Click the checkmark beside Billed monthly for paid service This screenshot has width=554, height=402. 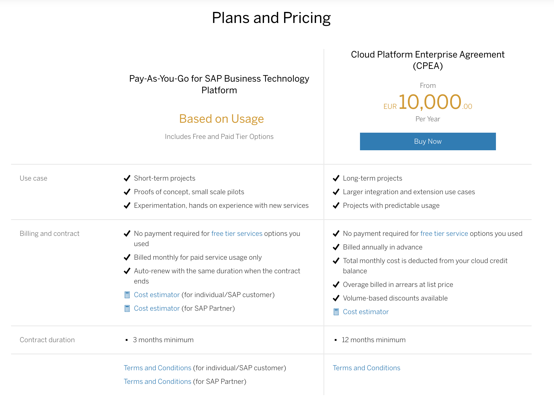pyautogui.click(x=127, y=257)
